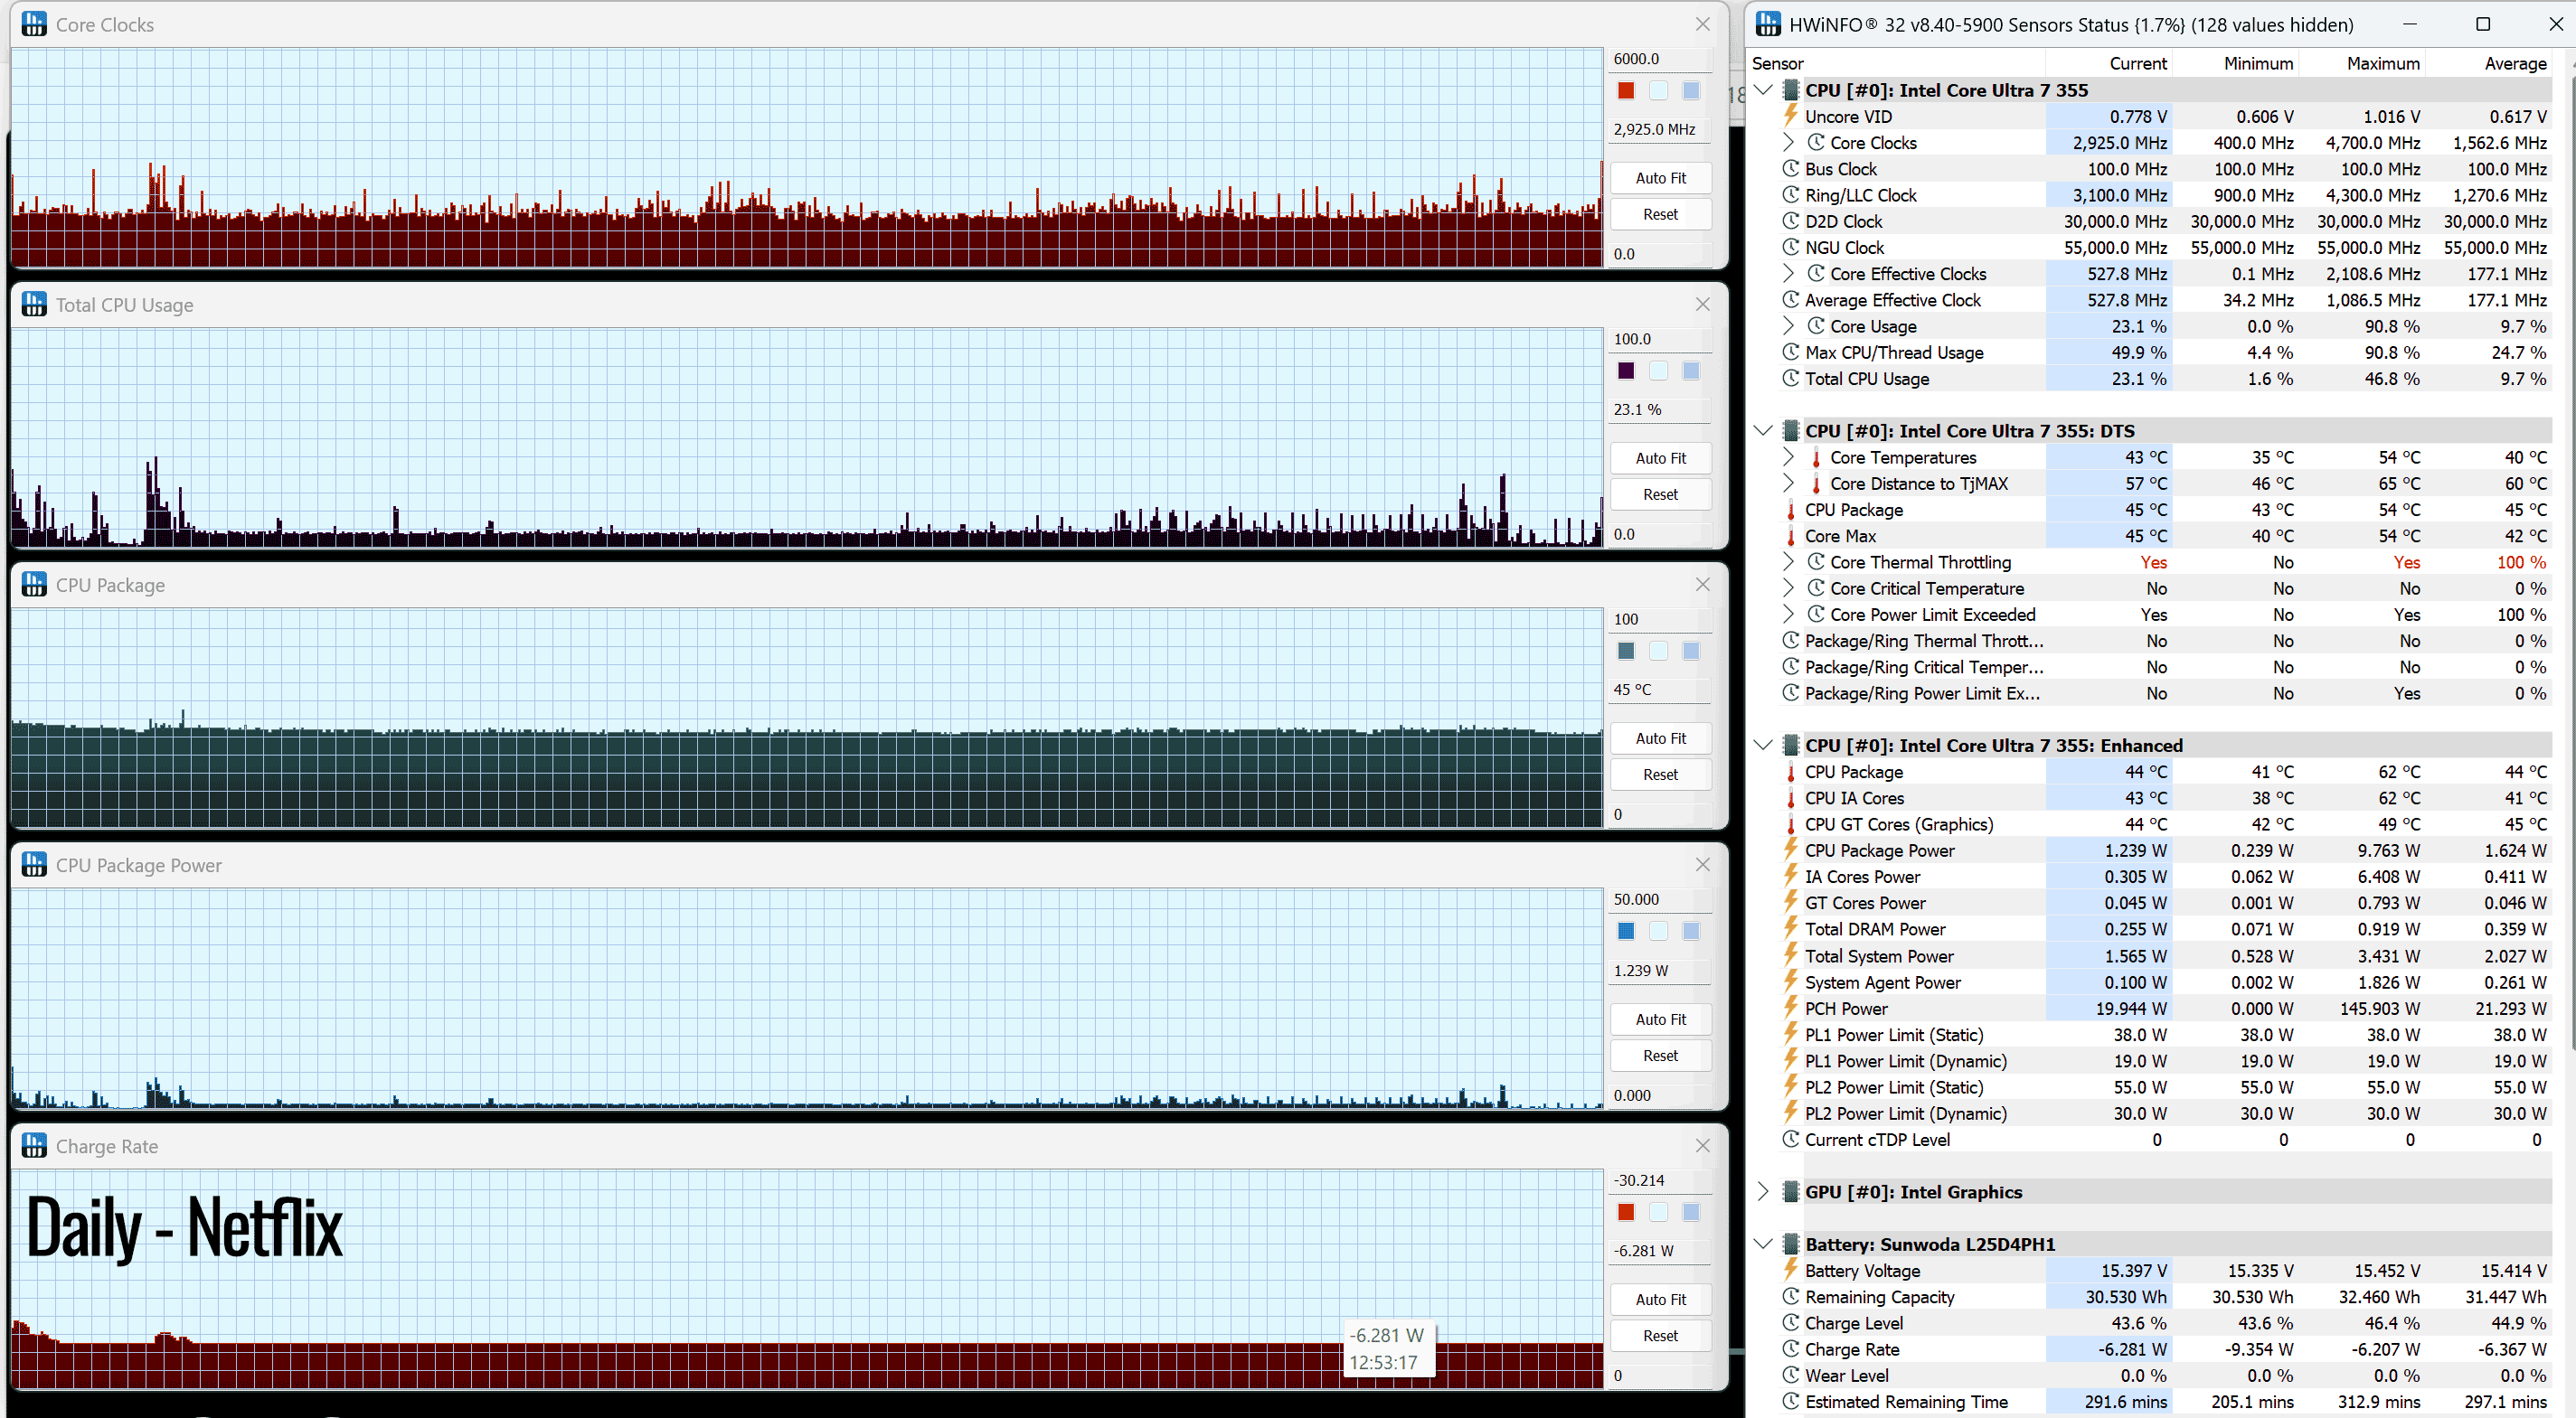Click the Uncore VID lightning bolt icon
The height and width of the screenshot is (1418, 2576).
[1791, 116]
